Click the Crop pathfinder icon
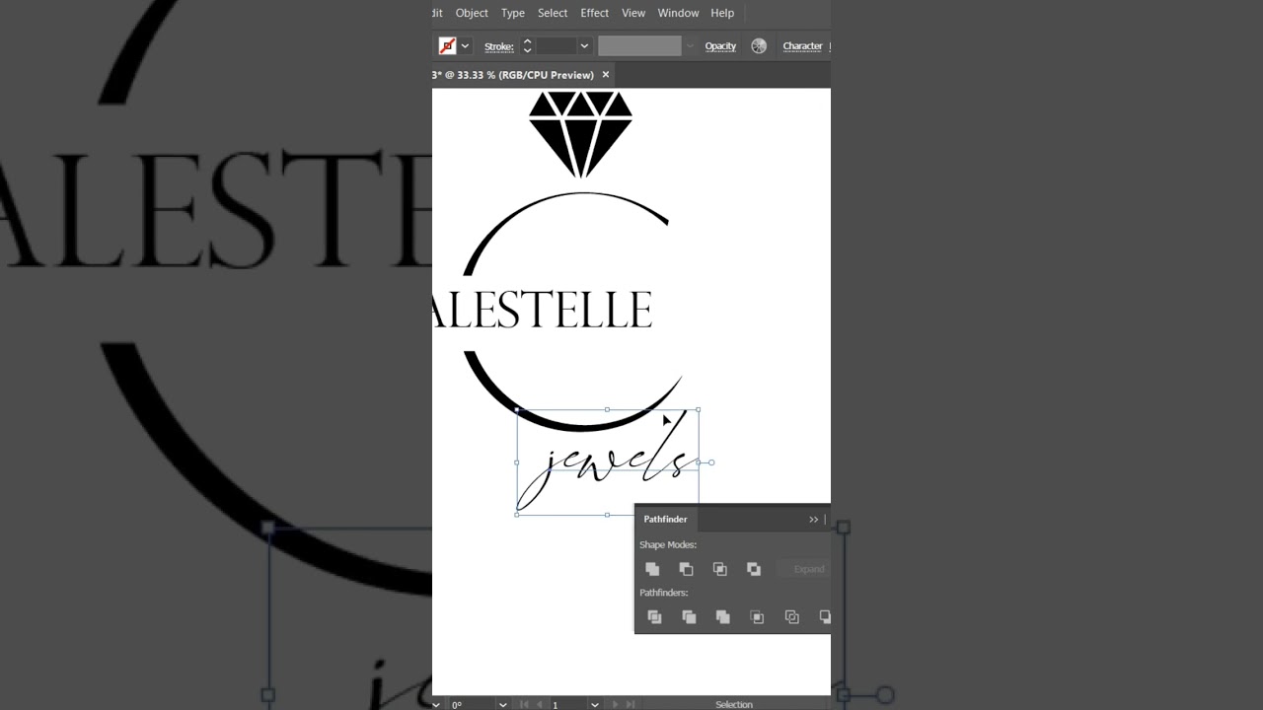This screenshot has width=1263, height=710. pos(757,617)
